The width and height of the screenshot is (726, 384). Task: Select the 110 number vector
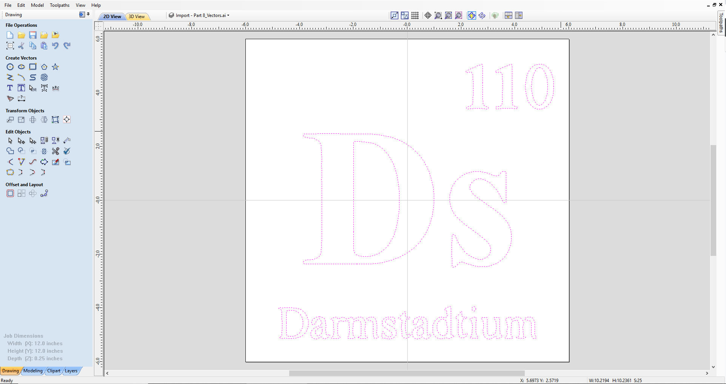(510, 87)
